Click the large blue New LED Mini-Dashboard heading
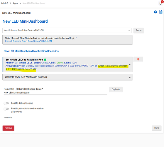 point(25,21)
